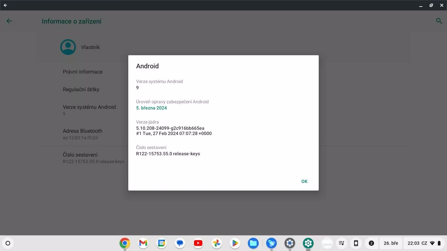447x251 pixels.
Task: Click the window back arrow in title bar
Action: (5, 5)
